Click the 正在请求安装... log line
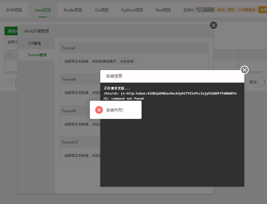Image resolution: width=267 pixels, height=204 pixels. [117, 88]
